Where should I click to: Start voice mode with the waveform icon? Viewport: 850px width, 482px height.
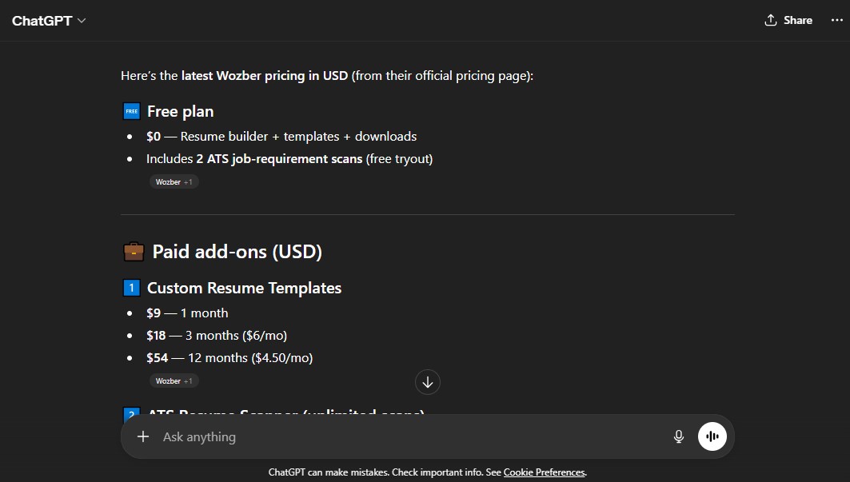click(711, 436)
